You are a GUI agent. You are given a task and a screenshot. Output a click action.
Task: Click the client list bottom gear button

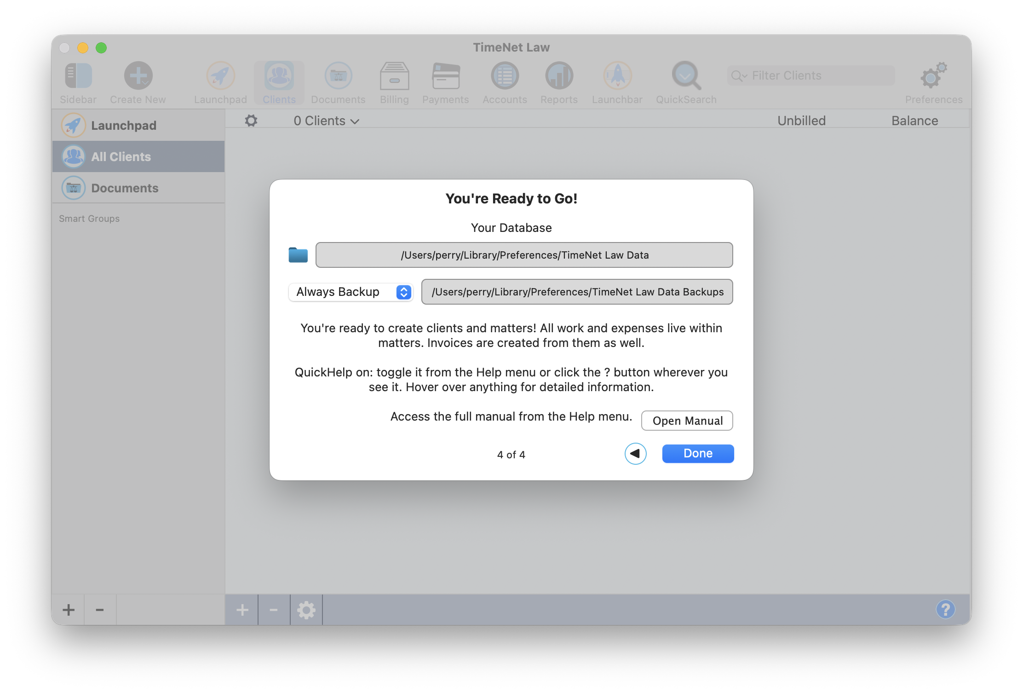pos(306,610)
